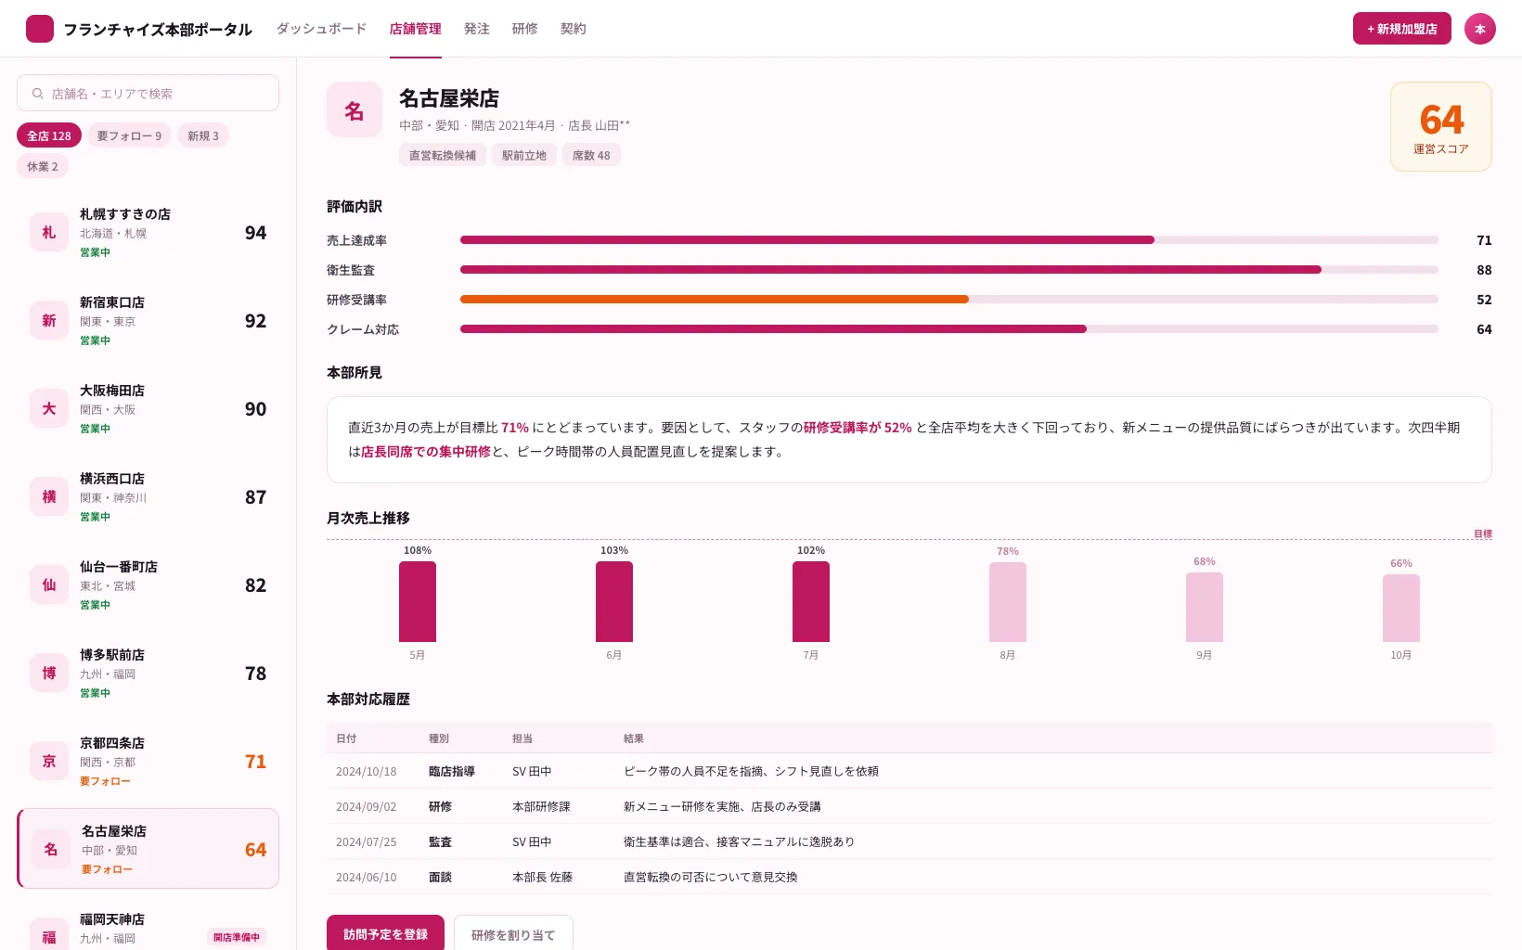Viewport: 1522px width, 950px height.
Task: Click history row dated 2024/10/18
Action: click(x=909, y=771)
